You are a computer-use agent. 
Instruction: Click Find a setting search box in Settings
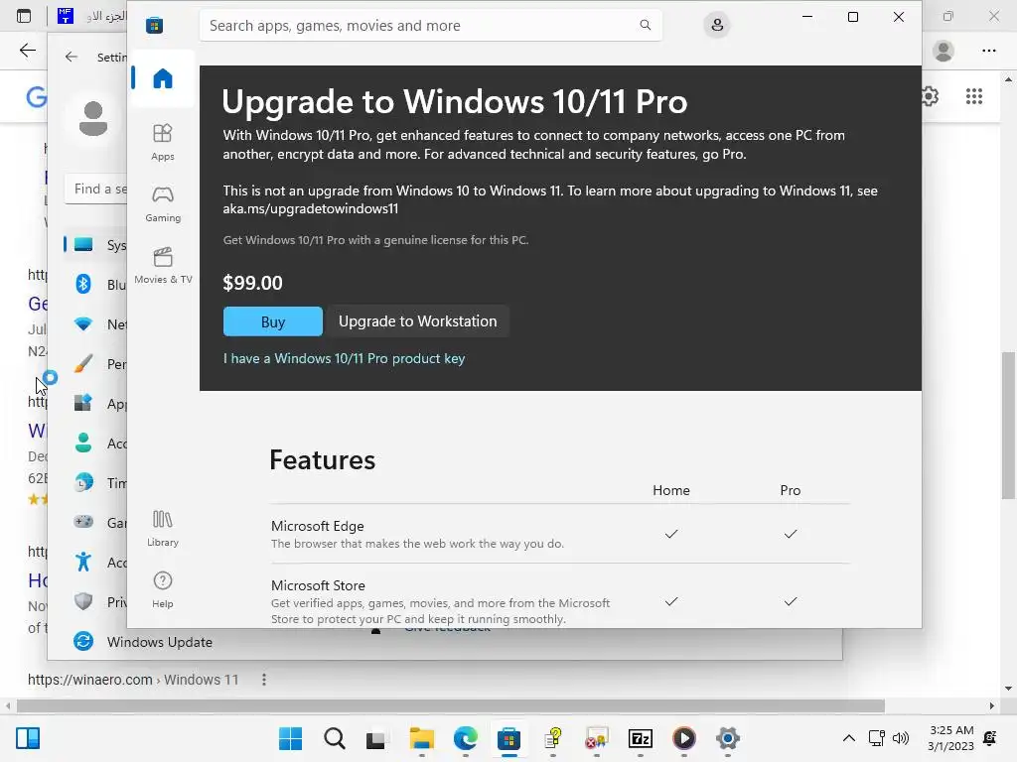(97, 190)
